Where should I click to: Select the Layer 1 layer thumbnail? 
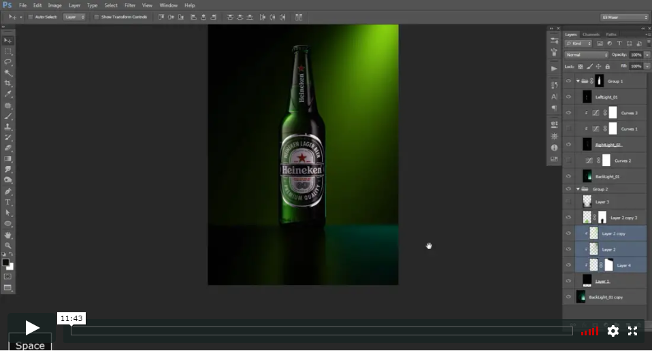[587, 281]
